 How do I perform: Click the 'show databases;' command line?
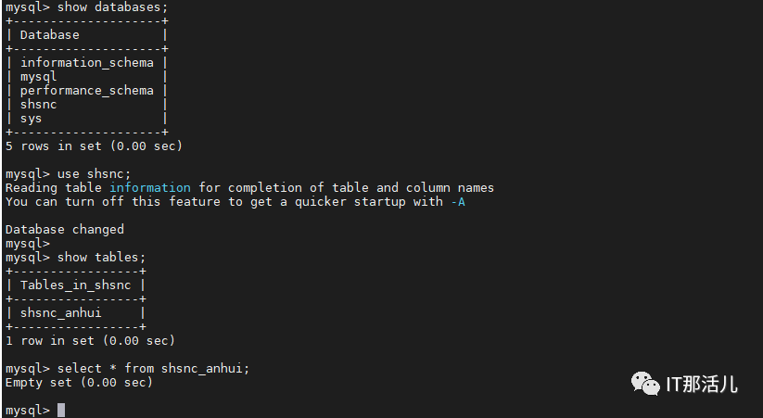[x=86, y=6]
